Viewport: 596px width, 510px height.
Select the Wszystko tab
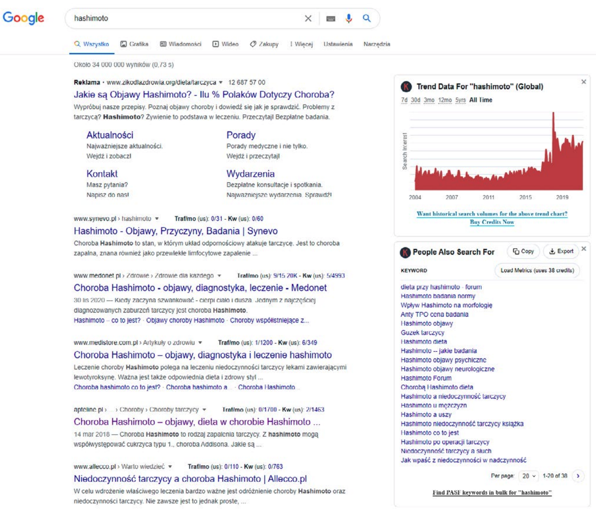[x=92, y=44]
